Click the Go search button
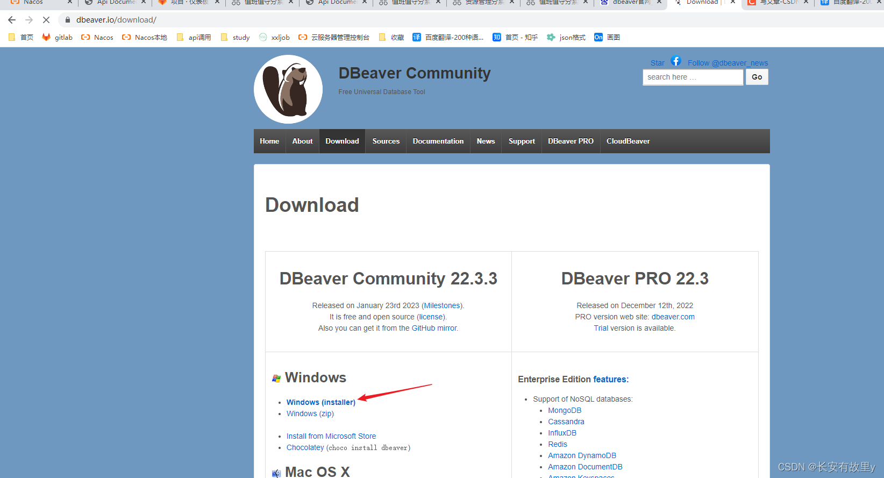 pyautogui.click(x=757, y=77)
